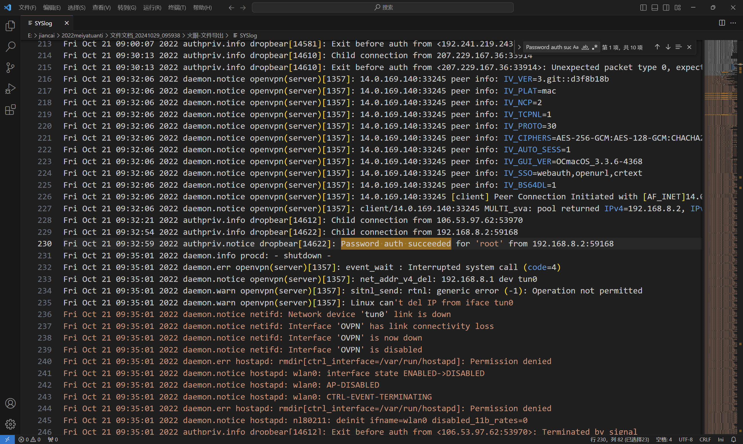743x444 pixels.
Task: Open the 文件(F) menu
Action: 27,8
